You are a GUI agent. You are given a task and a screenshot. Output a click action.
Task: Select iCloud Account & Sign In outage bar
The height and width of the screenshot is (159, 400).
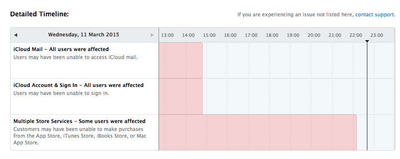[x=181, y=97]
